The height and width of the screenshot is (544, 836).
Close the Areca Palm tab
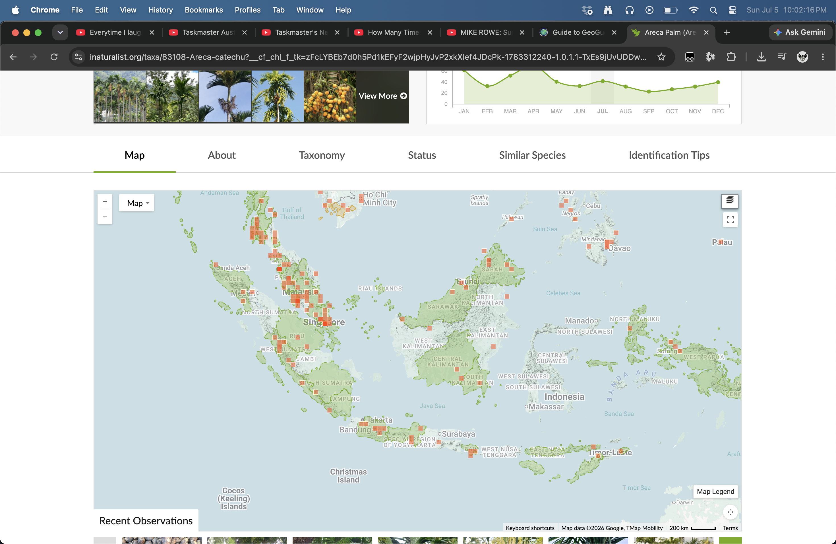pyautogui.click(x=706, y=32)
